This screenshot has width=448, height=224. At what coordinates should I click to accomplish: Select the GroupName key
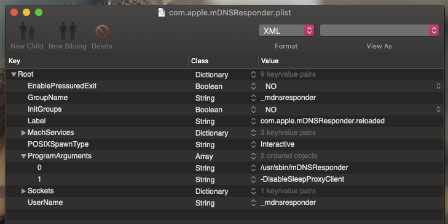pyautogui.click(x=47, y=98)
